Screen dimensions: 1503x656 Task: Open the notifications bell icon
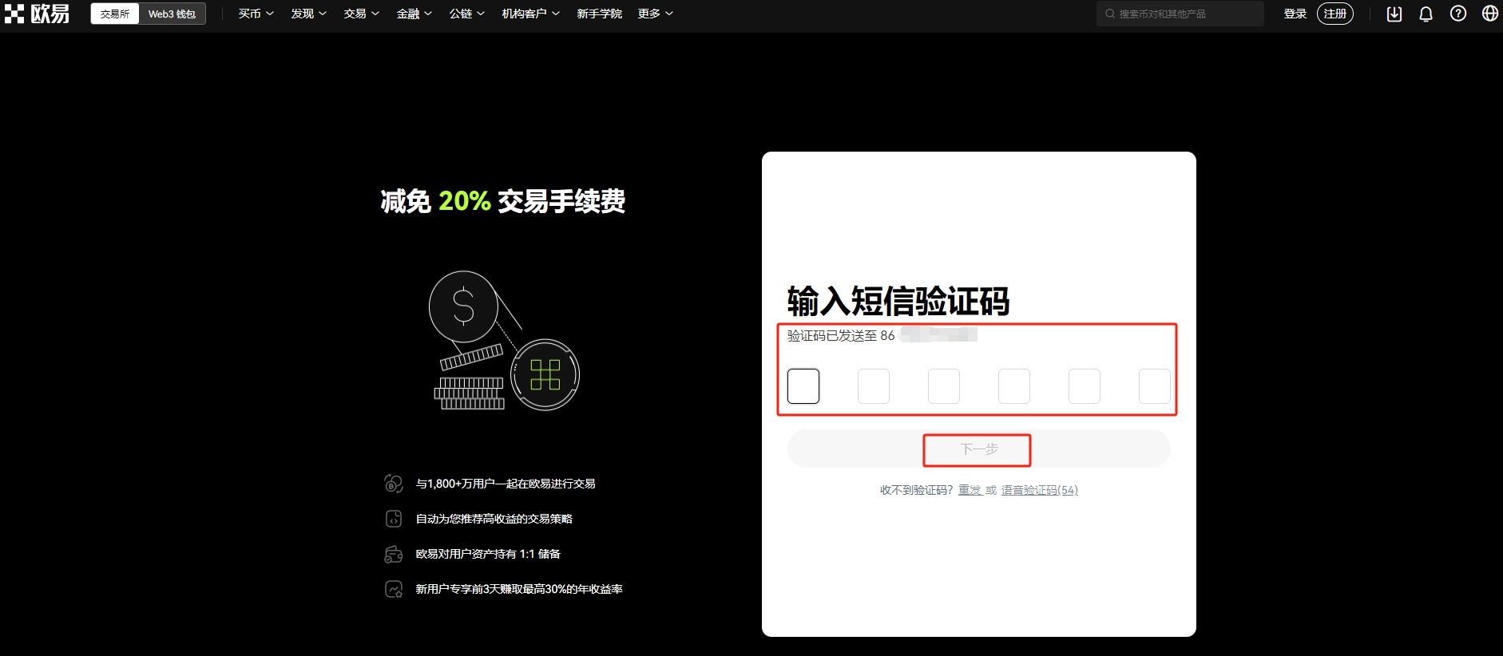pyautogui.click(x=1426, y=14)
